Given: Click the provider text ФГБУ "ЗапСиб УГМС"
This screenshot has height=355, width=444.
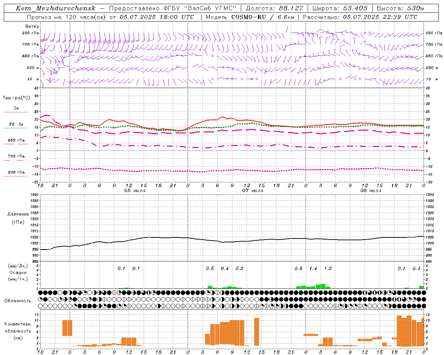Looking at the screenshot, I should pyautogui.click(x=199, y=8).
